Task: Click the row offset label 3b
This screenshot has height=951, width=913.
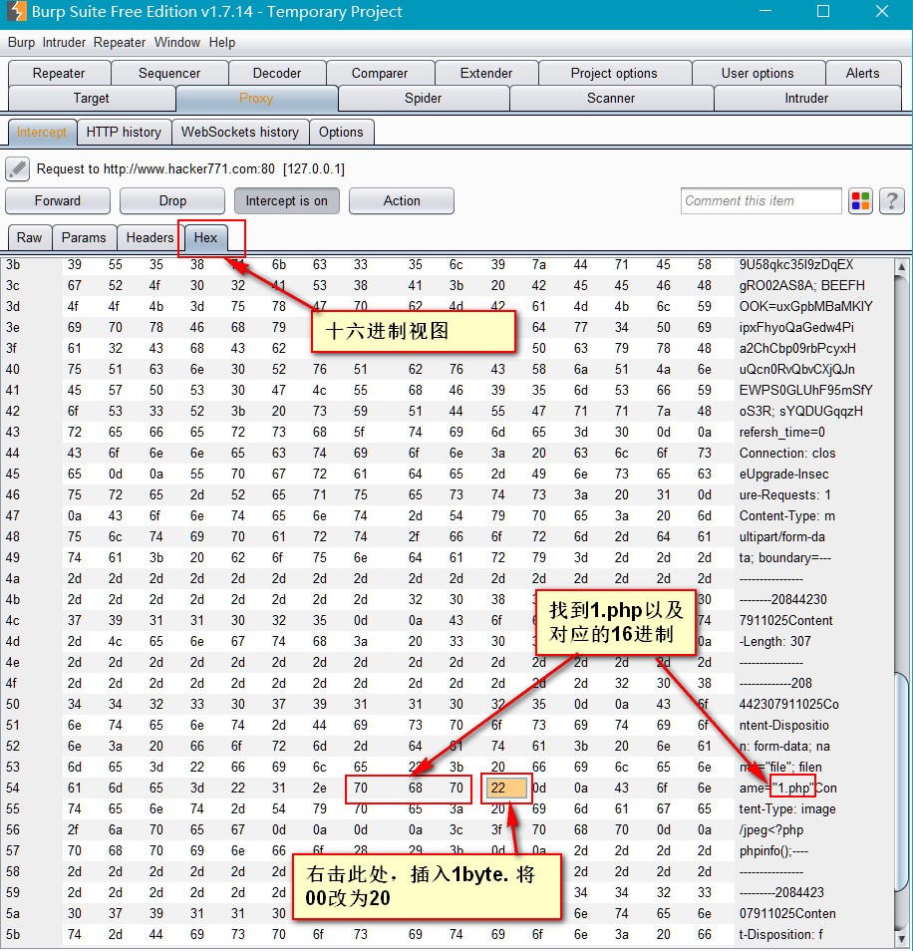Action: click(13, 264)
